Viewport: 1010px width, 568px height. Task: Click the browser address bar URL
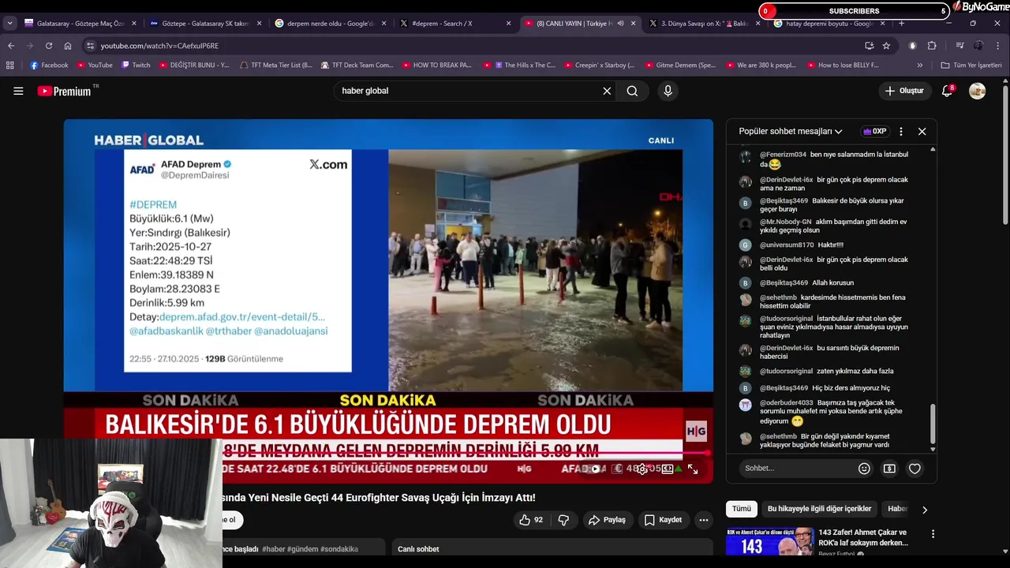coord(160,46)
